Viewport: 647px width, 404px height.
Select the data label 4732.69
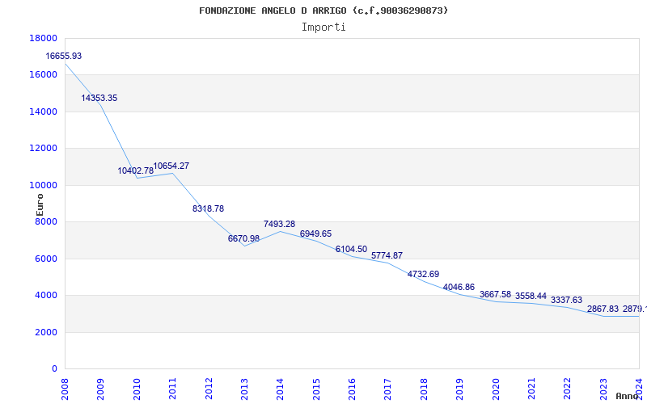[423, 275]
